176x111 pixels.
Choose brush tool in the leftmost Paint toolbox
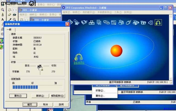pyautogui.click(x=2, y=15)
